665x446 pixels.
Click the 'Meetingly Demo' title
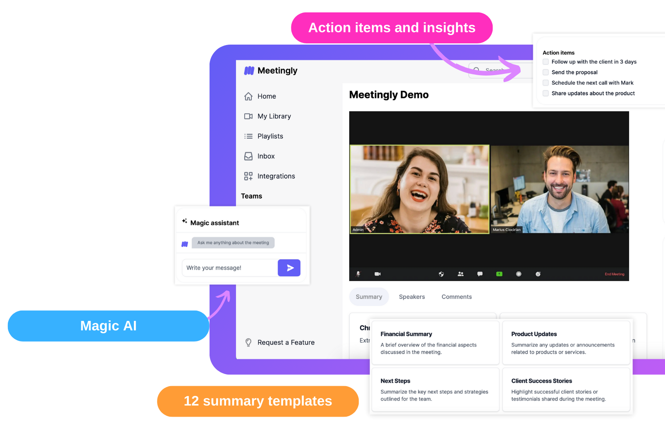389,95
